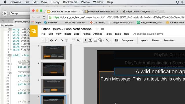The image size is (185, 104).
Task: Select slide 3 thumbnail
Action: [x=53, y=86]
